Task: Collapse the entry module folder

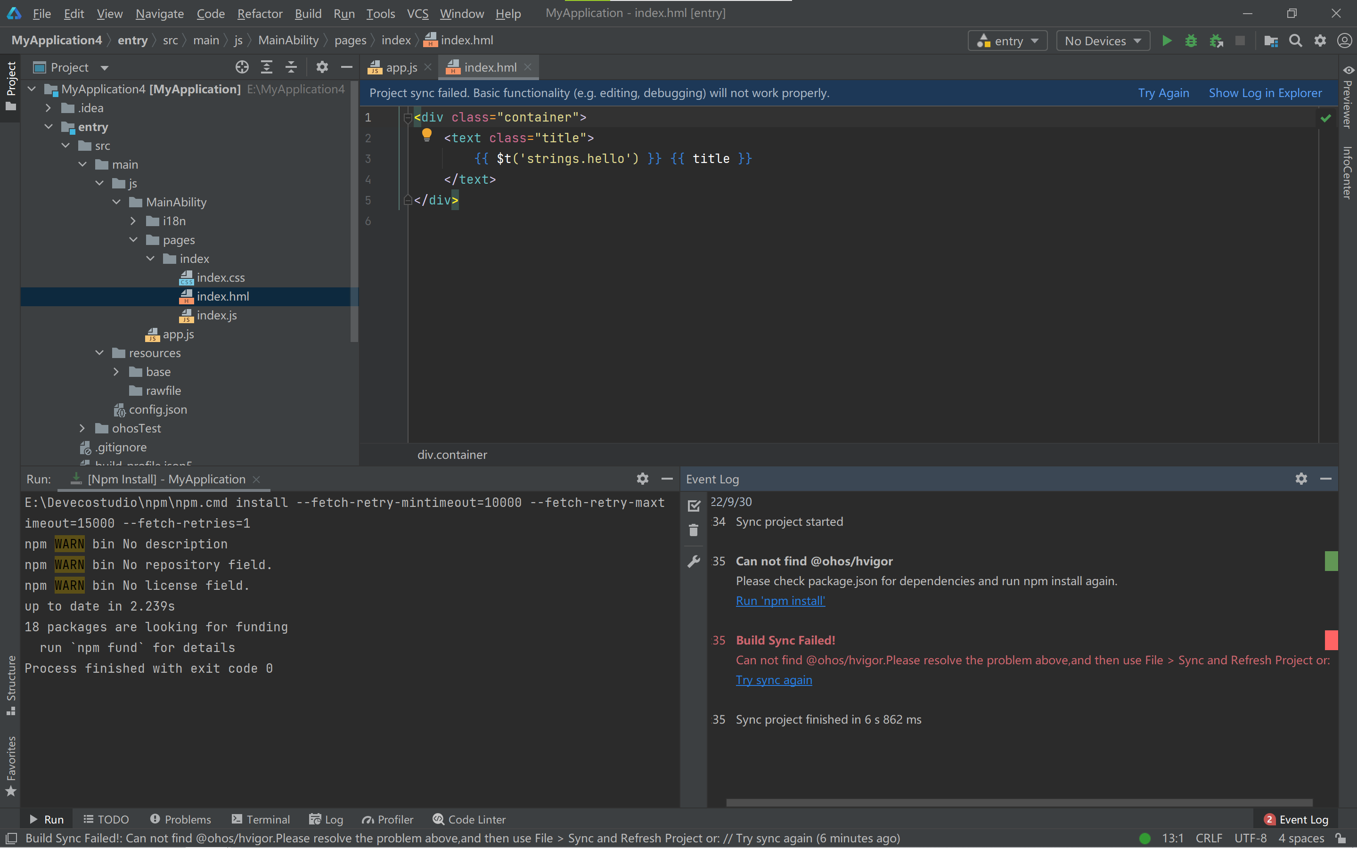Action: click(48, 127)
